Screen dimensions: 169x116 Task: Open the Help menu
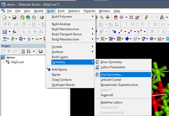pos(117,11)
